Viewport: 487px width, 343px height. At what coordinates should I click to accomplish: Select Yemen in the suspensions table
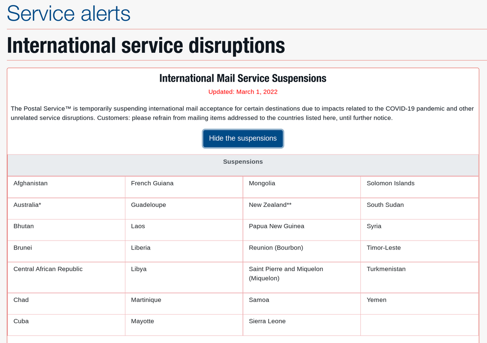pyautogui.click(x=376, y=300)
